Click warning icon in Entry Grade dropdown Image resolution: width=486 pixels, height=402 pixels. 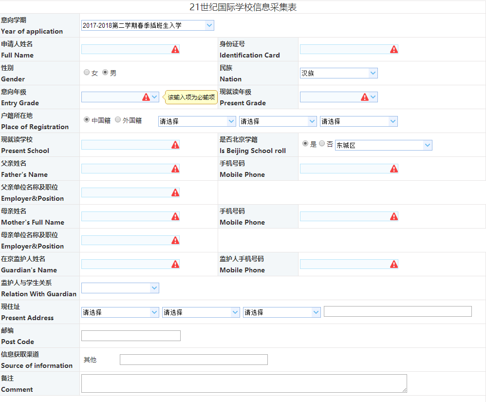[x=146, y=97]
